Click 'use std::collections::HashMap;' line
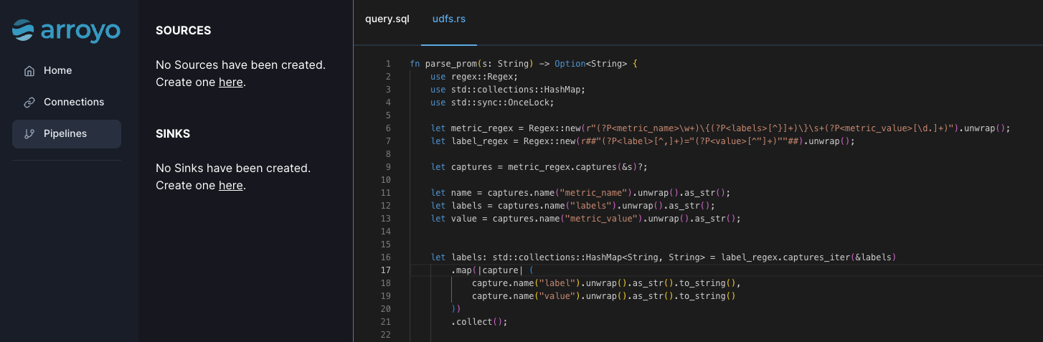The image size is (1043, 342). [508, 90]
